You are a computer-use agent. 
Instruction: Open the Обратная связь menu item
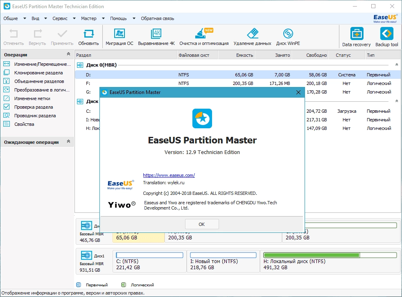click(x=158, y=18)
